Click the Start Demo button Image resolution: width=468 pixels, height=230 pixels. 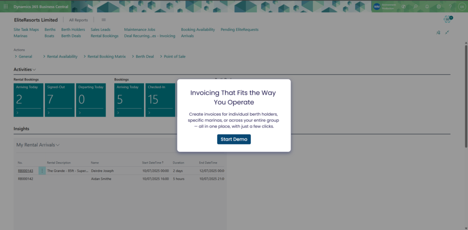click(x=234, y=139)
